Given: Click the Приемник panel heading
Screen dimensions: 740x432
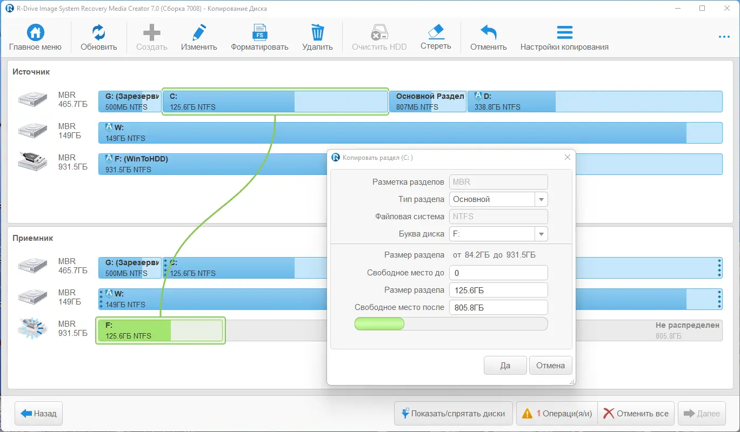Looking at the screenshot, I should [33, 238].
